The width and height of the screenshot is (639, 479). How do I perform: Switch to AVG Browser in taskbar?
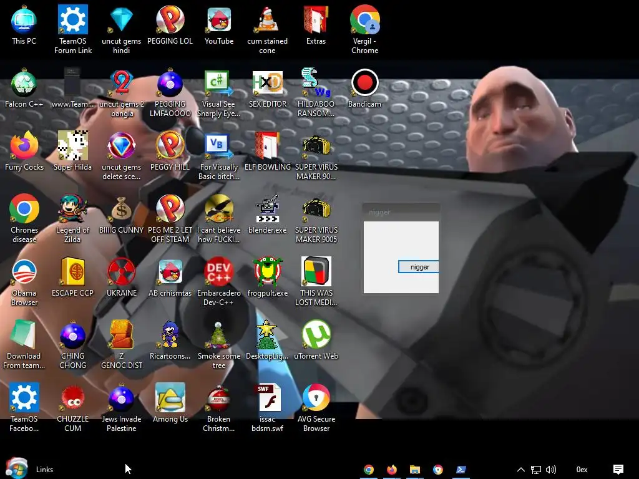point(438,470)
